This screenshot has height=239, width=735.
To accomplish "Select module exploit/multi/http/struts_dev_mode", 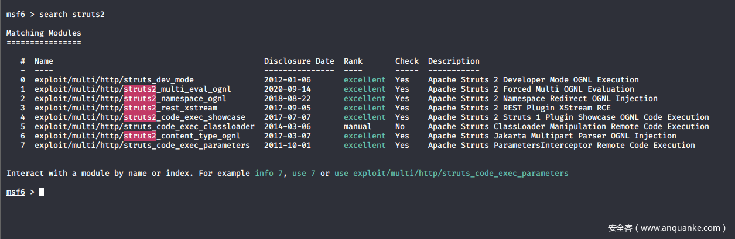I will coord(114,79).
